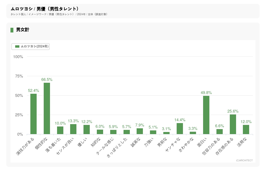The width and height of the screenshot is (268, 171).
Task: Select the ヤンチャな bar at 14.4%
Action: (180, 129)
